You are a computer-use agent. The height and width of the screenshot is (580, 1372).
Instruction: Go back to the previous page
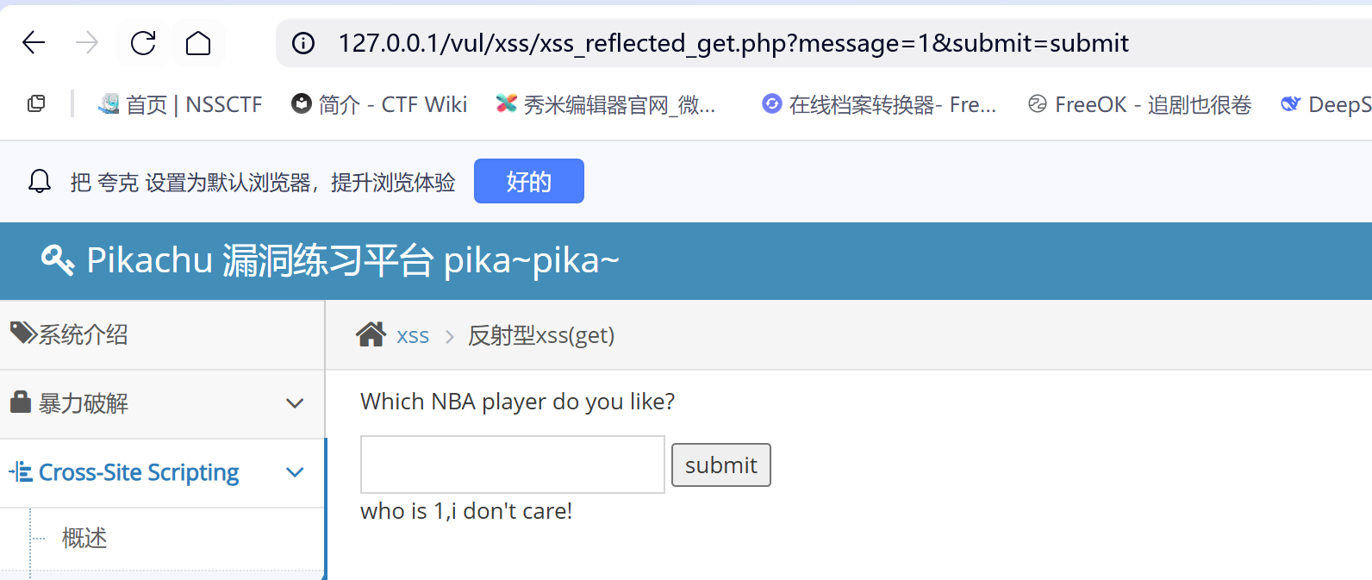pyautogui.click(x=34, y=42)
